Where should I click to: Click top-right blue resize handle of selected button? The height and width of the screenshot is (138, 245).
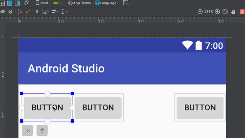(x=72, y=93)
